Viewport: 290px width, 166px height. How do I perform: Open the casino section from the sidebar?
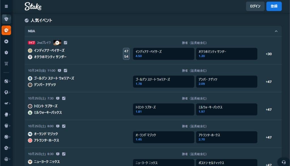(6, 19)
